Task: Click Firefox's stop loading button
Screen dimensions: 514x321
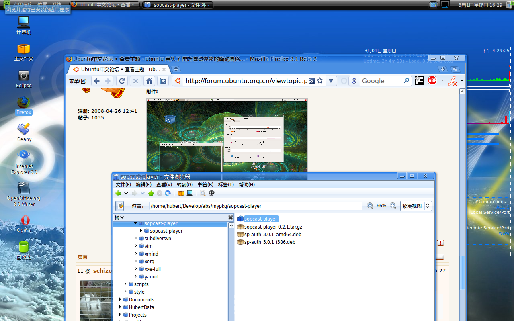Action: 135,81
